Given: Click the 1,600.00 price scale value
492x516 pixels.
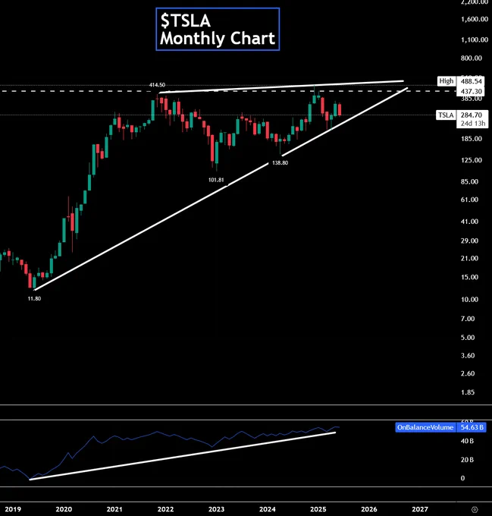Looking at the screenshot, I should (x=475, y=19).
